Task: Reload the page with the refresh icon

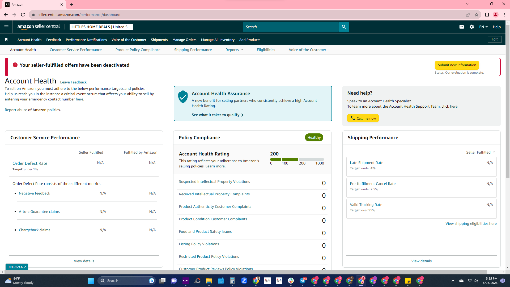Action: [23, 15]
